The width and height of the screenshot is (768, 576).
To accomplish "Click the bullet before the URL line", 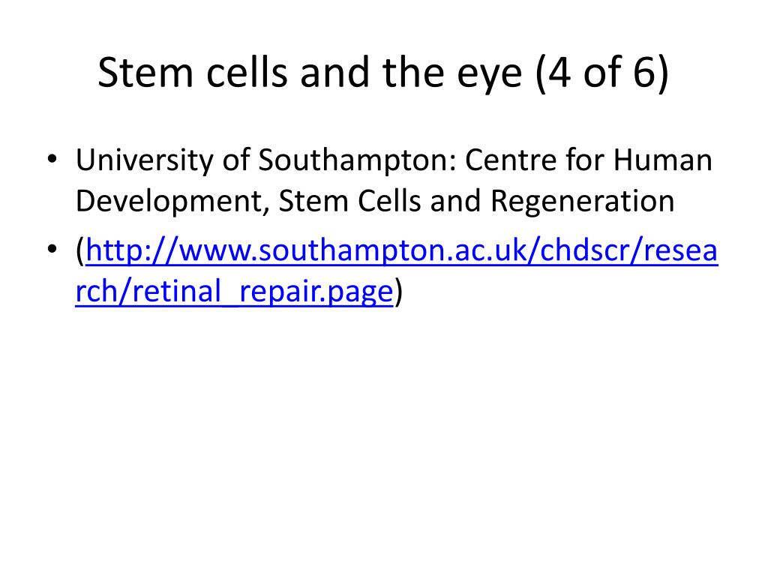I will (x=52, y=250).
